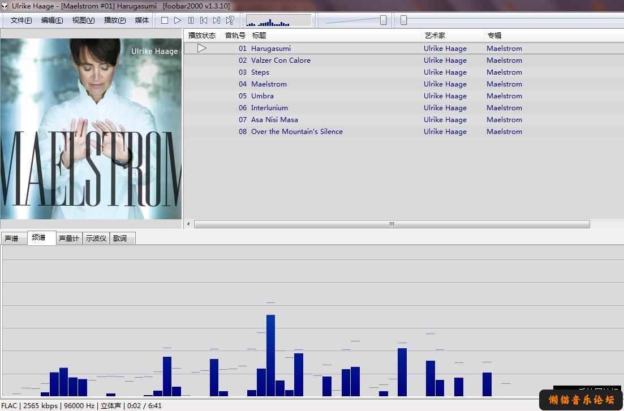
Task: Select track 07 Asa Nisi Masa
Action: click(404, 120)
